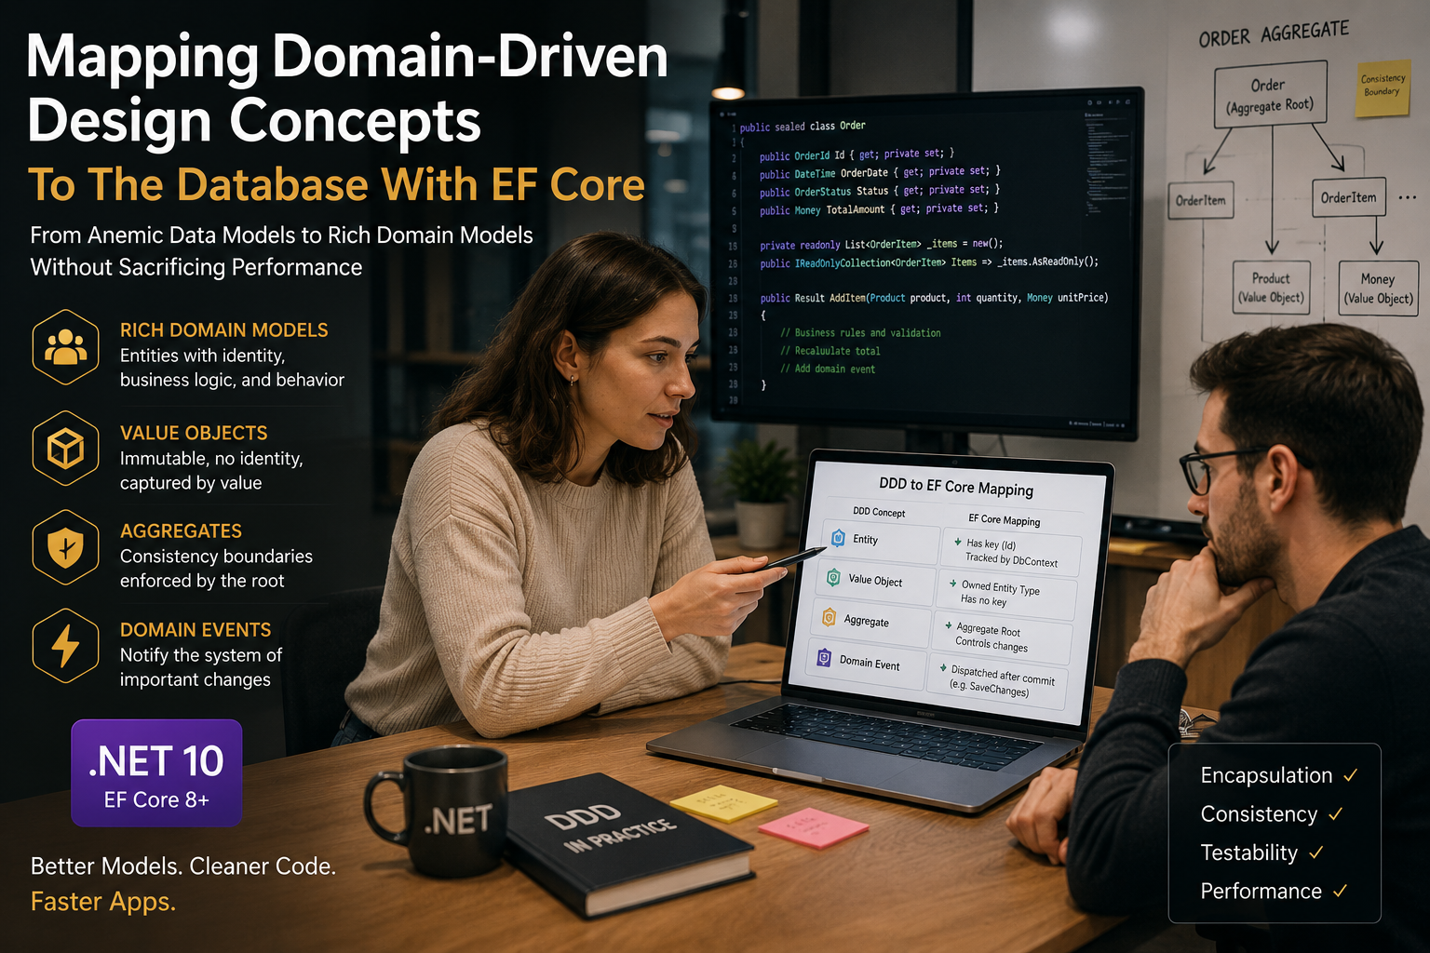Click the checkmark beside Encapsulation
The width and height of the screenshot is (1430, 953).
(x=1350, y=774)
